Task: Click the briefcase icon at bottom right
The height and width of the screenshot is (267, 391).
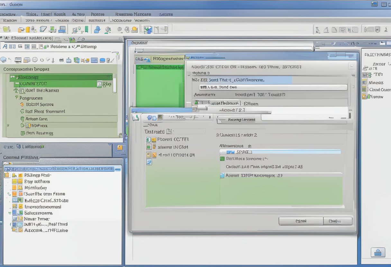Action: point(378,253)
